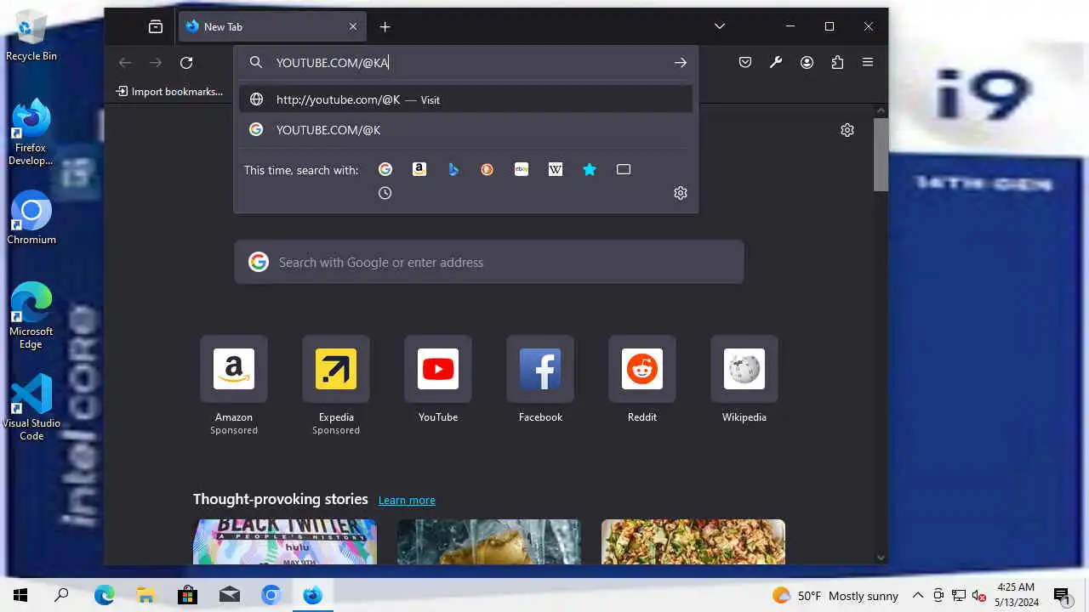Search this time with Amazon

419,169
